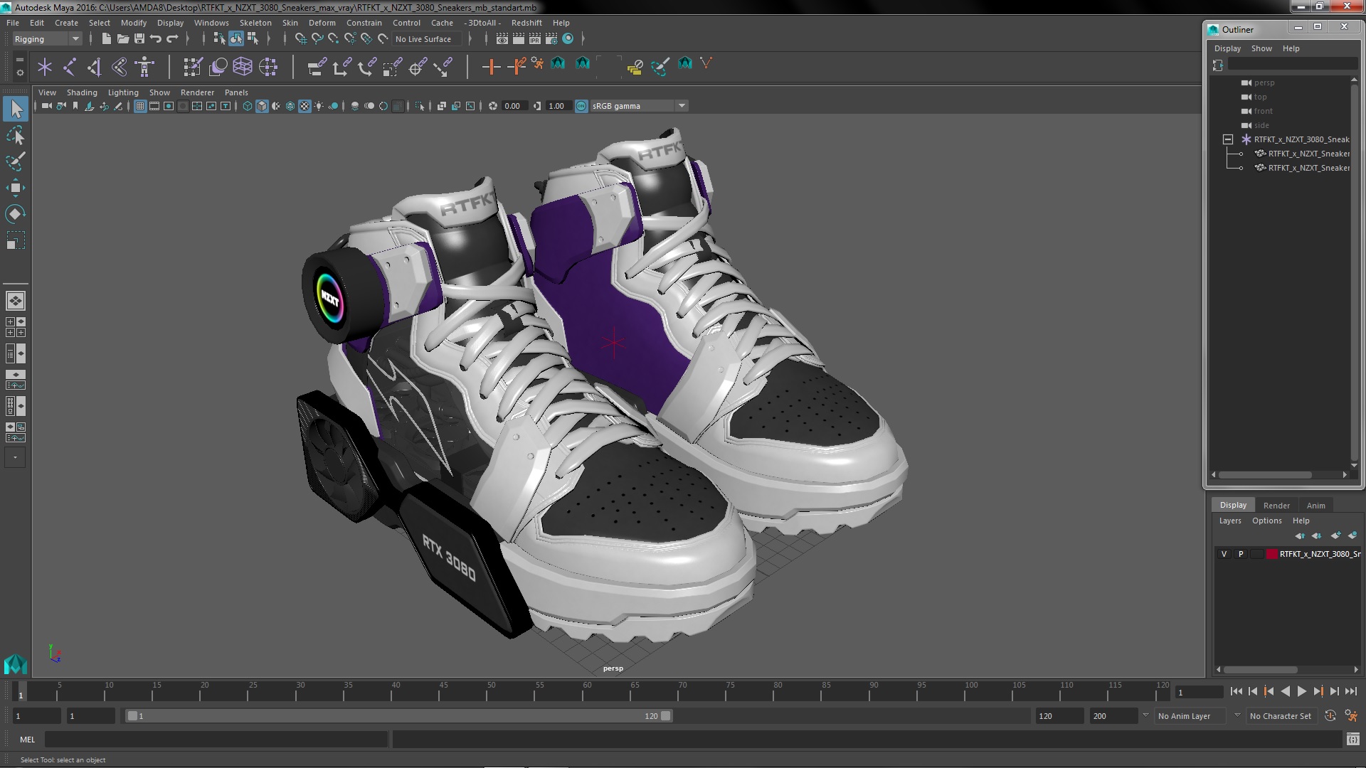
Task: Click the range slider bar
Action: [x=398, y=716]
